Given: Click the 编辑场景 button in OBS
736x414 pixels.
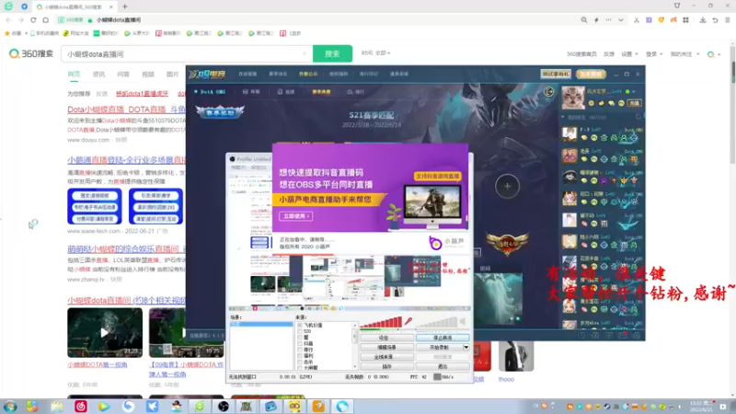Looking at the screenshot, I should (386, 348).
